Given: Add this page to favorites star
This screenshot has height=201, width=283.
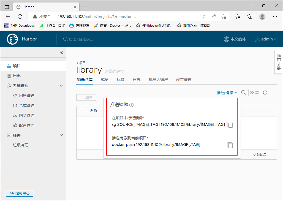Looking at the screenshot, I should point(224,17).
